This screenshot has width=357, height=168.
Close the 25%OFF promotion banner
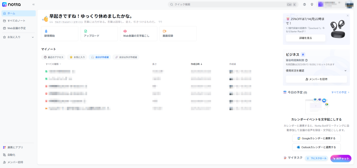click(x=347, y=16)
